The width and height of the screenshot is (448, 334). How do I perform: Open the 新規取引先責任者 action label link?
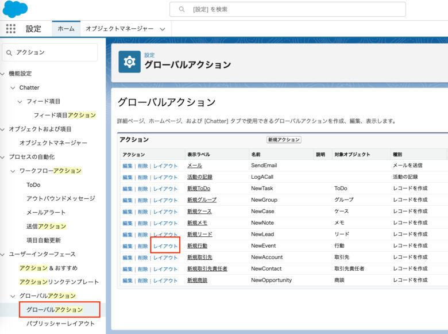207,268
